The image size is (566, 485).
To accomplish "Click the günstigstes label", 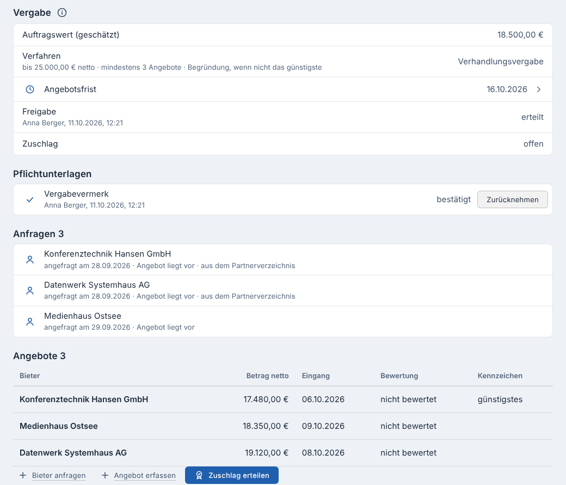I will tap(500, 399).
